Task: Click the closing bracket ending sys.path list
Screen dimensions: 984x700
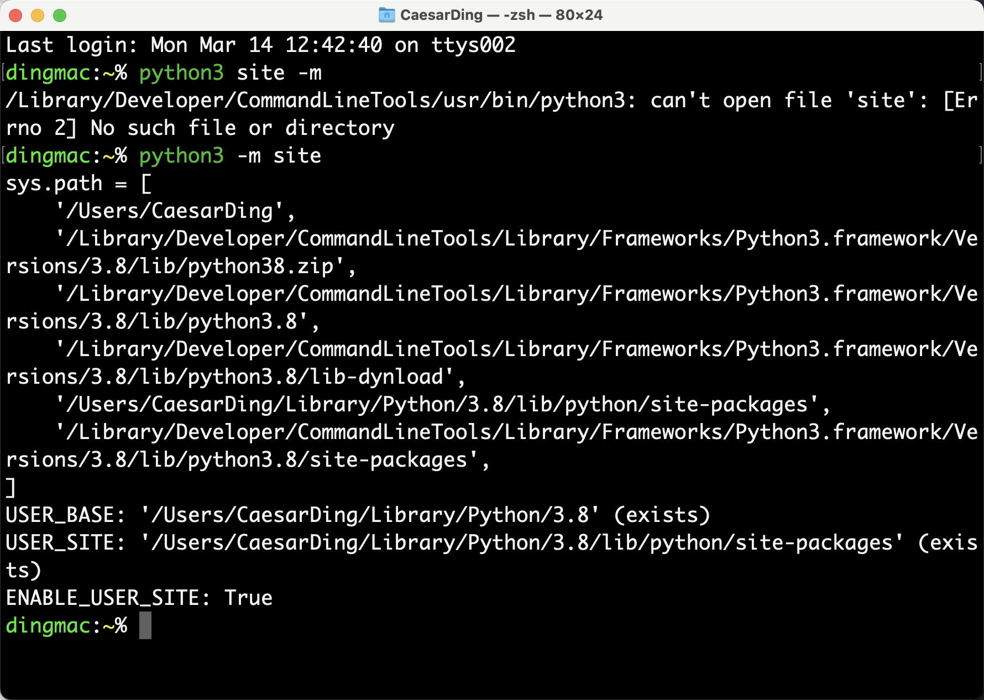Action: 11,488
